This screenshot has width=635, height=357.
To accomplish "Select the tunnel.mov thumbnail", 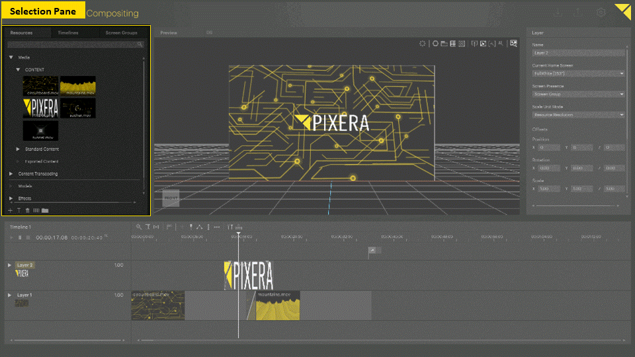I will pos(40,130).
